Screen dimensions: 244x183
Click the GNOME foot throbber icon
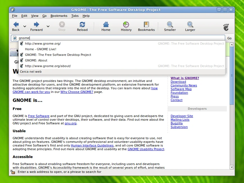226,27
